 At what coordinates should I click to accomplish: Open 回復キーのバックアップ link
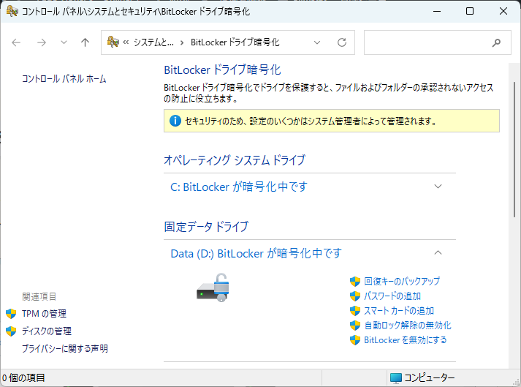[401, 281]
